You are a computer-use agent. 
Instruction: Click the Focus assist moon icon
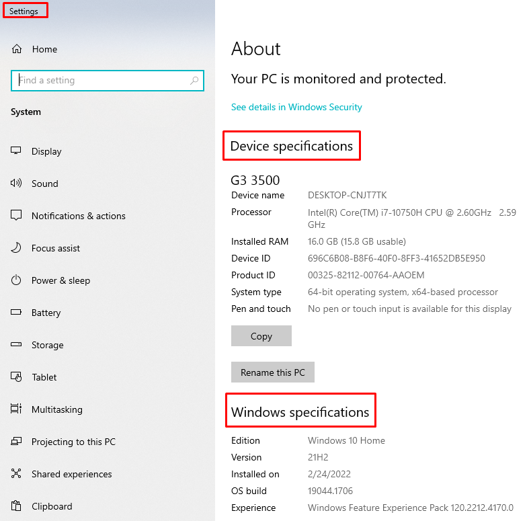[x=17, y=248]
